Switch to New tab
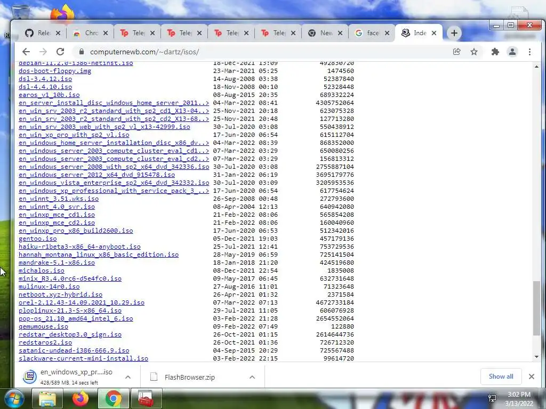Image resolution: width=546 pixels, height=409 pixels. point(325,33)
